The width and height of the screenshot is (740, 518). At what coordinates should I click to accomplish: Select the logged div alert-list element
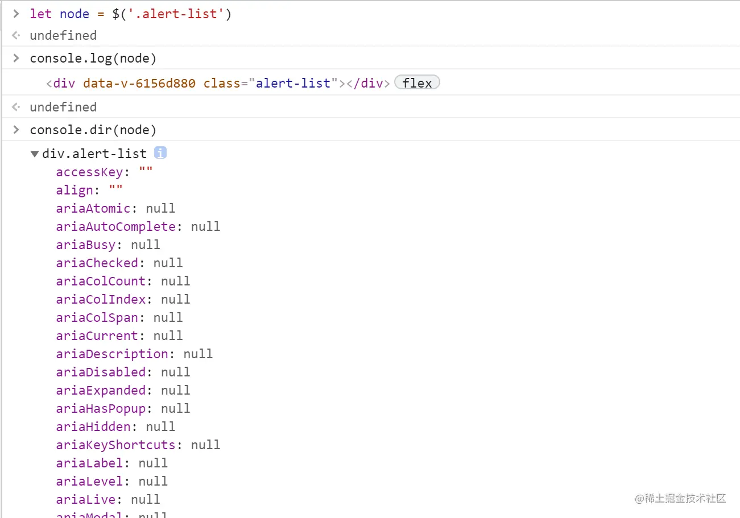(218, 83)
